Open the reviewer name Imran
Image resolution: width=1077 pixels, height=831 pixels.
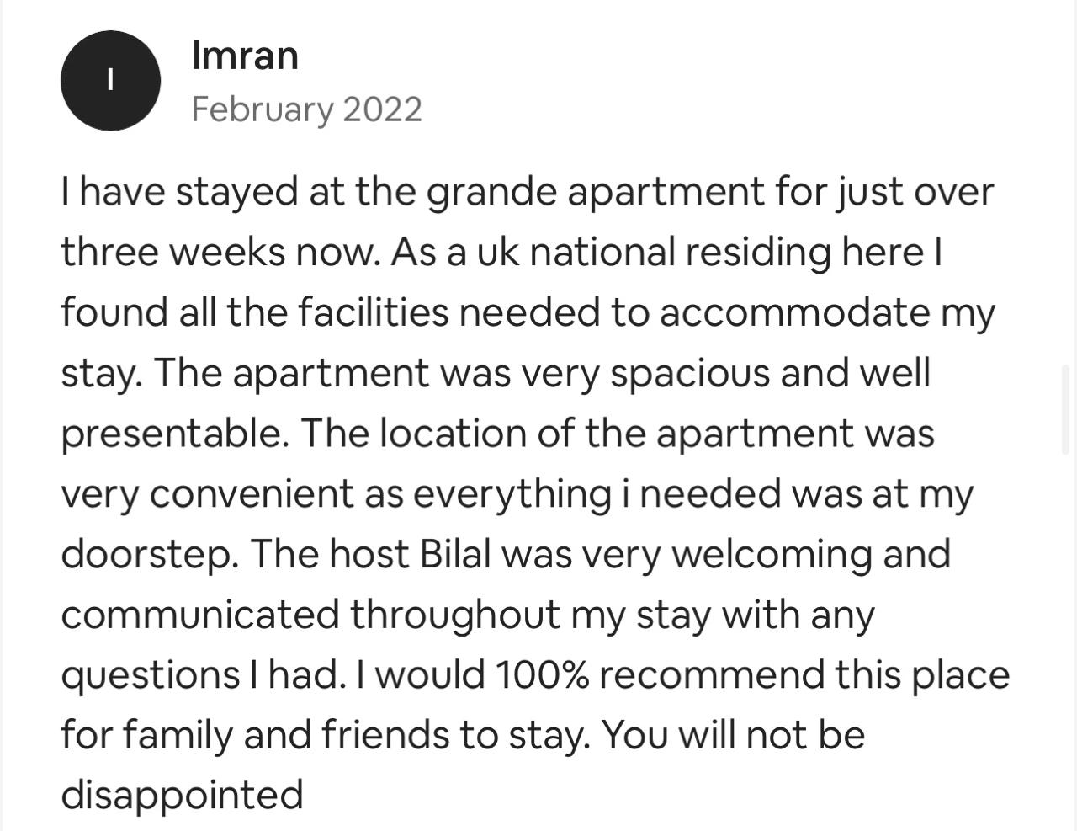click(245, 56)
